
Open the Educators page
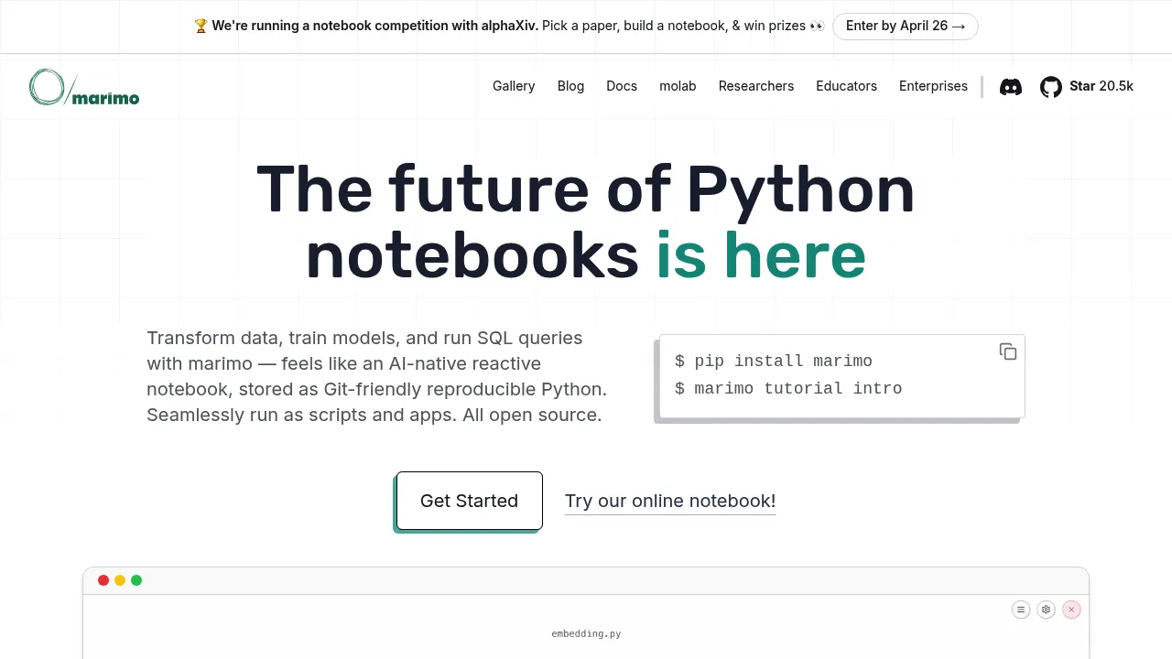(846, 86)
